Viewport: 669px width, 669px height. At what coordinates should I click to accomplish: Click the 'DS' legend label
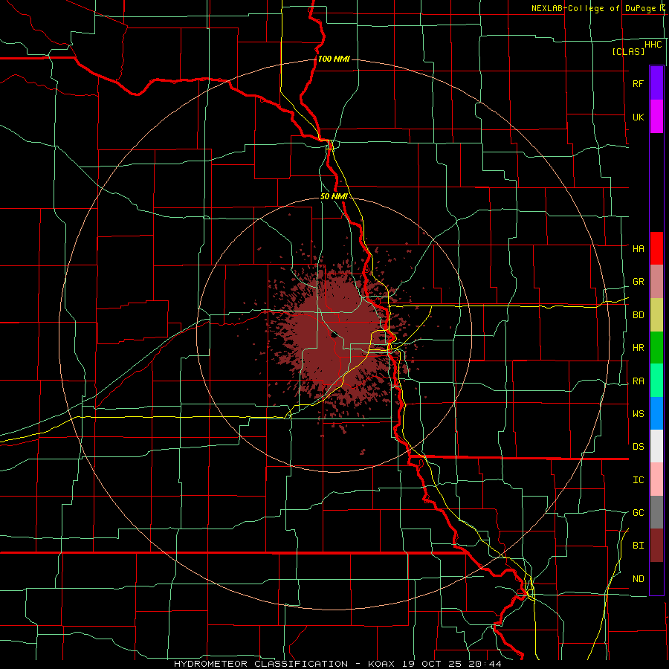[x=638, y=447]
